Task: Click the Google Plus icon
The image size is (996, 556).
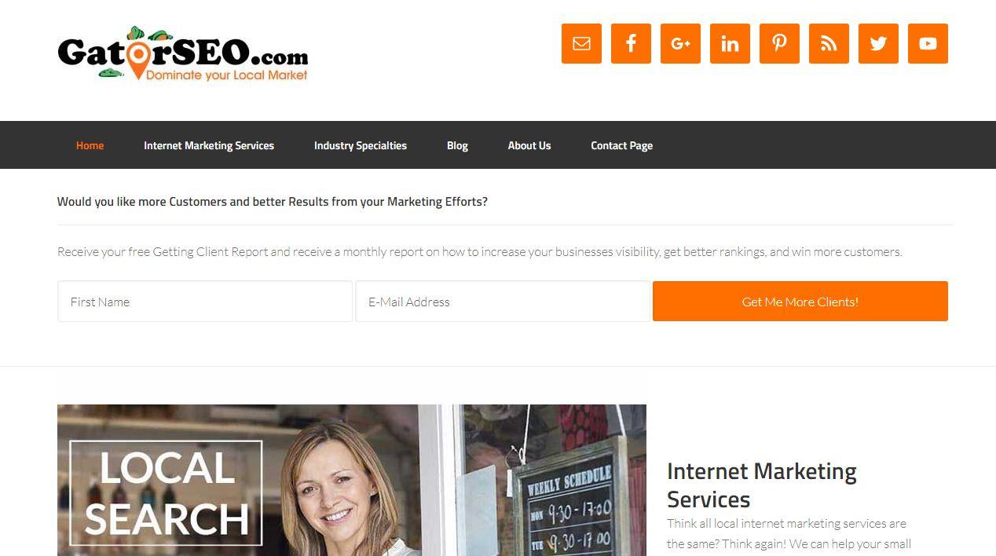Action: pyautogui.click(x=680, y=43)
